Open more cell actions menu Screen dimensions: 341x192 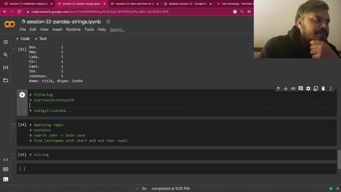[330, 89]
